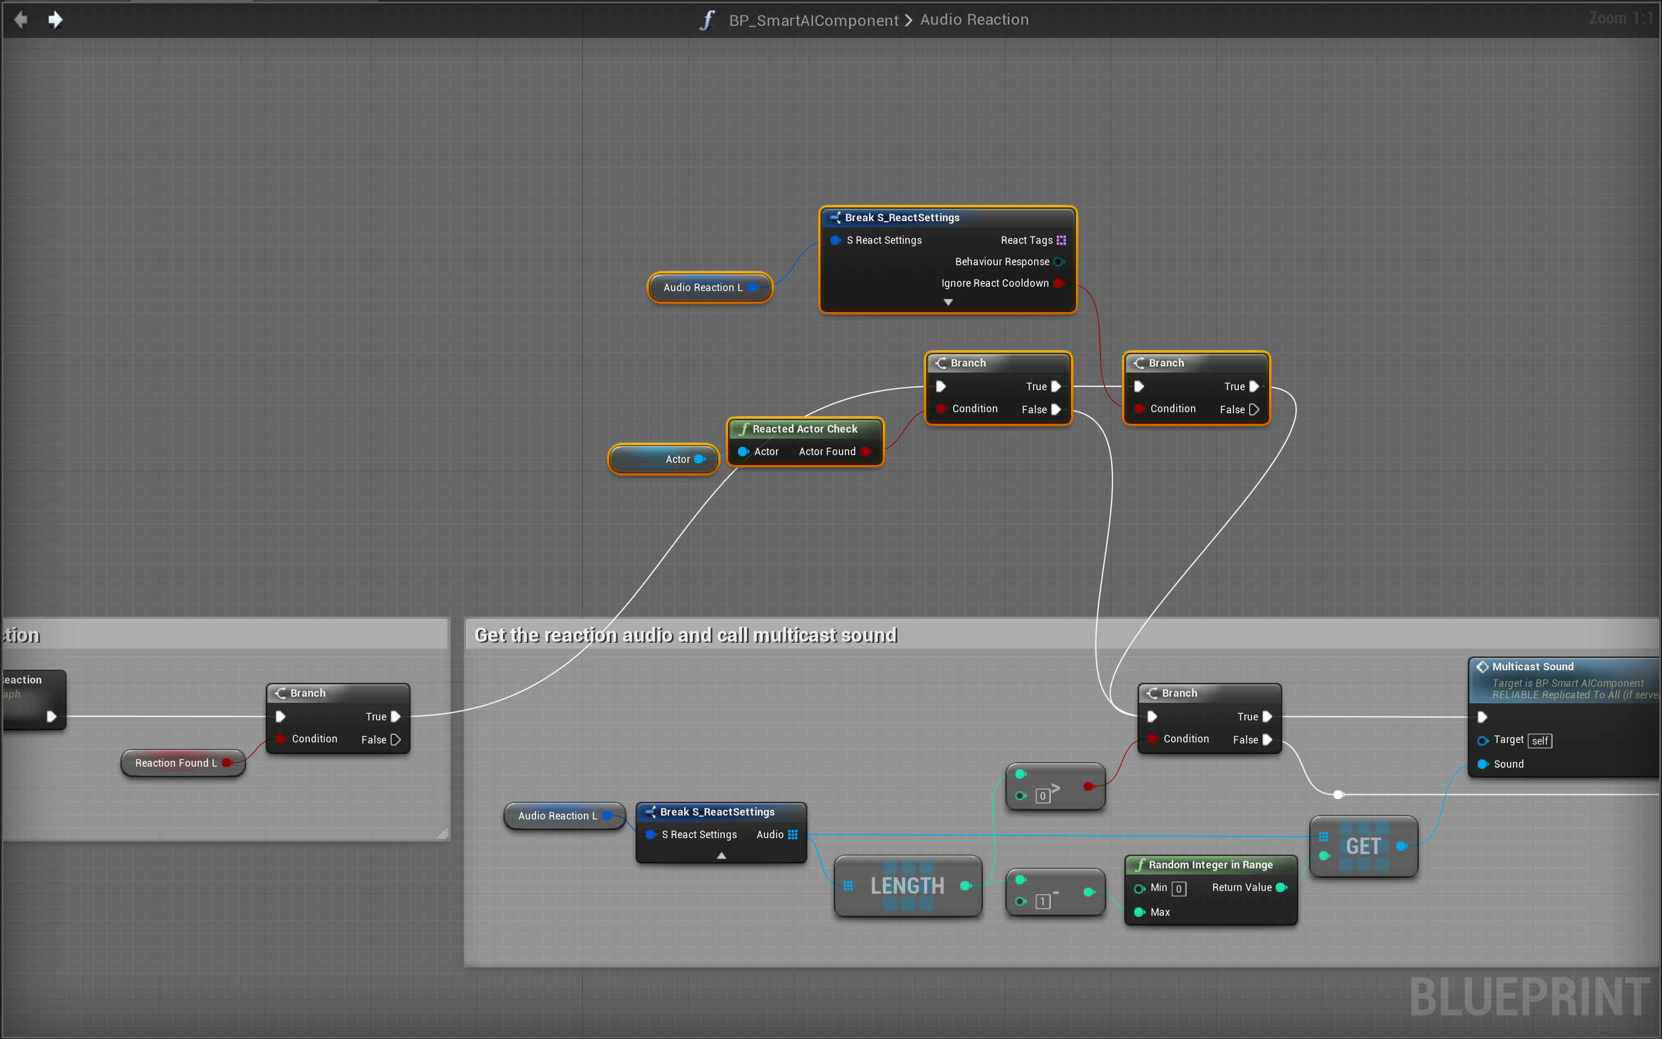Select the Audio Reaction breadcrumb
Viewport: 1662px width, 1039px height.
[x=974, y=20]
